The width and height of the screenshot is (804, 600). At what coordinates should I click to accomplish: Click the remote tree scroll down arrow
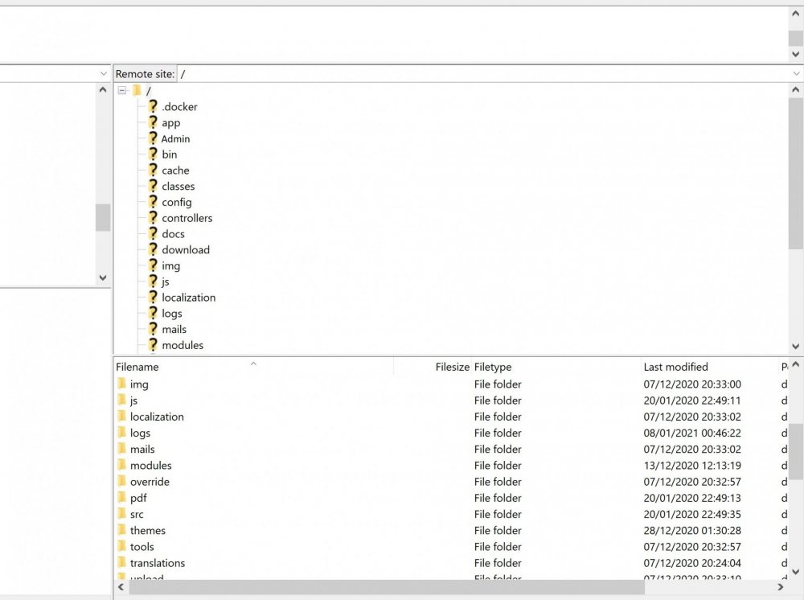[x=796, y=347]
